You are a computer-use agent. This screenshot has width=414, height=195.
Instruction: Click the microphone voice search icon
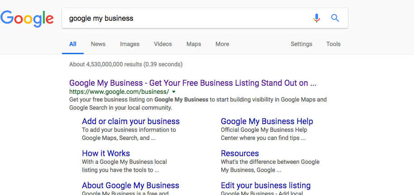click(317, 18)
